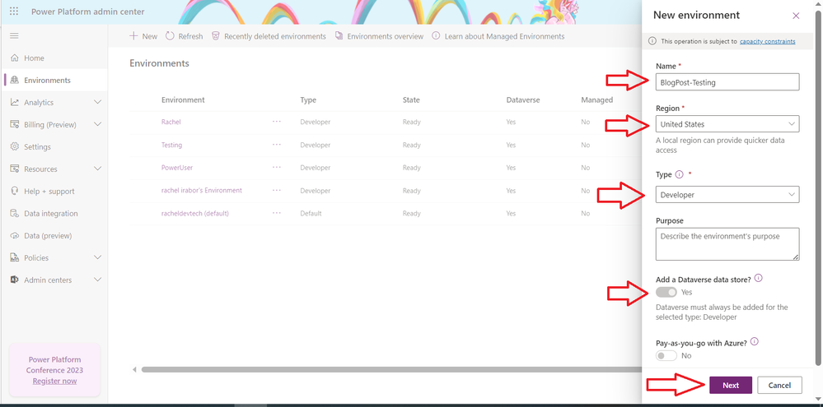Click the Data (preview) cloud icon
Image resolution: width=823 pixels, height=407 pixels.
point(15,236)
